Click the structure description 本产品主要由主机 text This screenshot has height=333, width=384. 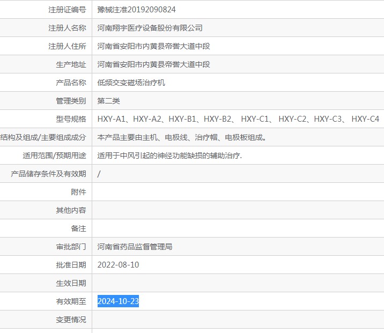pos(182,137)
